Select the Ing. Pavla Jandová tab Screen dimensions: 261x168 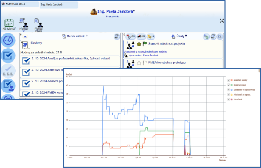[x=59, y=5]
